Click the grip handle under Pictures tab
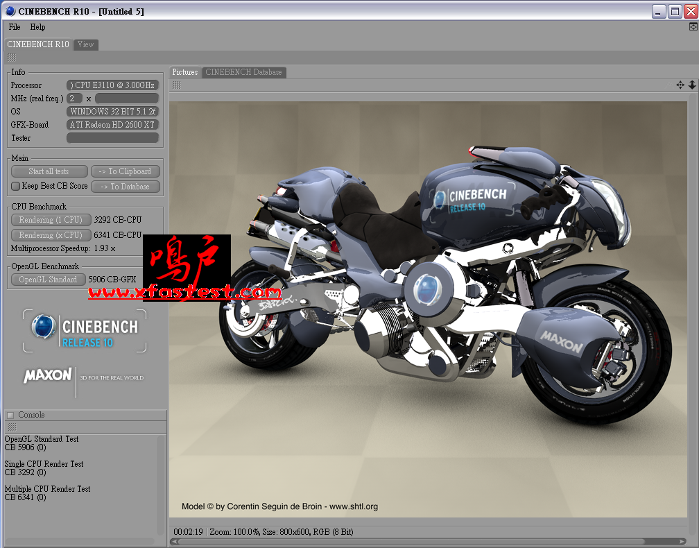 [177, 85]
